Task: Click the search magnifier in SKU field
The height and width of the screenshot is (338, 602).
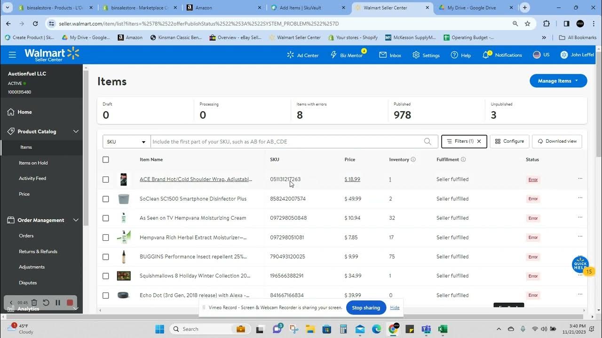Action: point(428,141)
